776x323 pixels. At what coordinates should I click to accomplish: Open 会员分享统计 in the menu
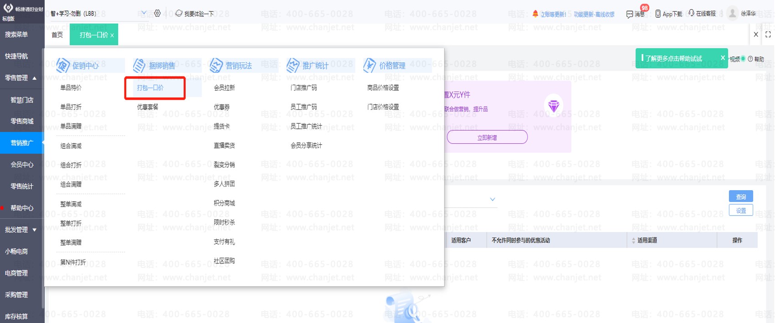point(306,146)
